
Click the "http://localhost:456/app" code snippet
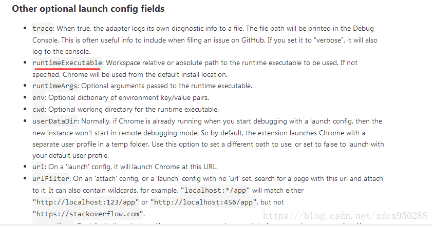tap(203, 202)
